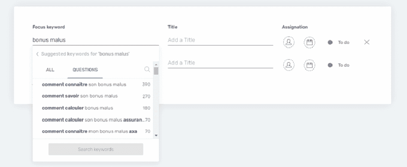Viewport: 407px width, 167px height.
Task: Assign a user on the first row
Action: click(x=289, y=43)
